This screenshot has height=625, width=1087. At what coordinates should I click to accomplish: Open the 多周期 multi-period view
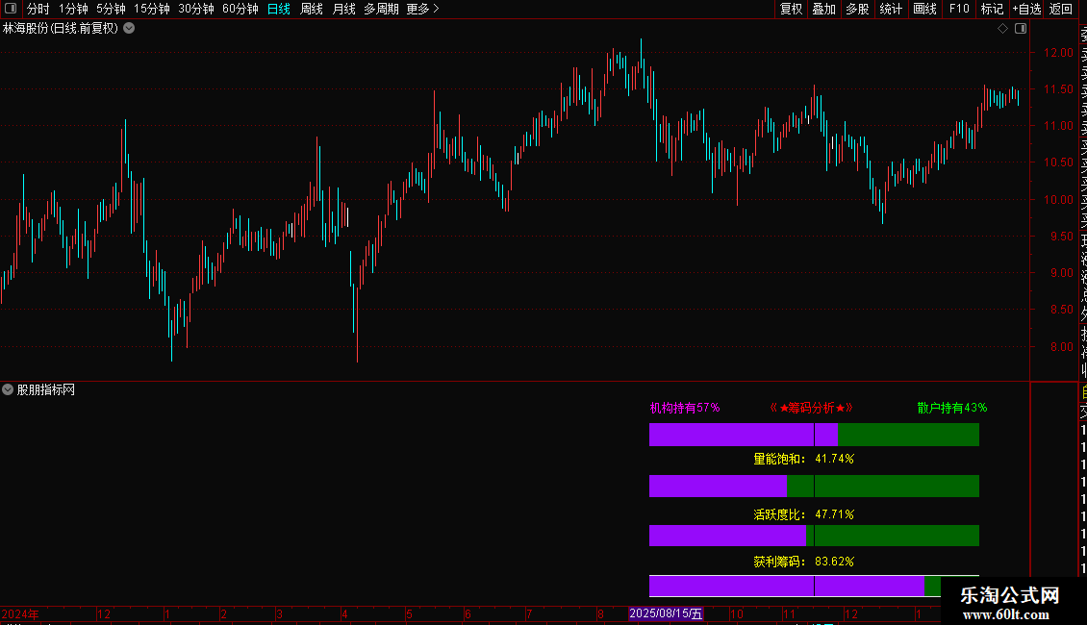[x=381, y=9]
